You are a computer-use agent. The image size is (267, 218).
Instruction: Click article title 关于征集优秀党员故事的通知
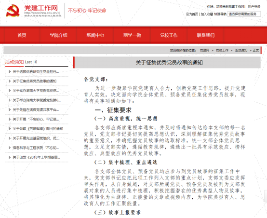tap(169, 63)
